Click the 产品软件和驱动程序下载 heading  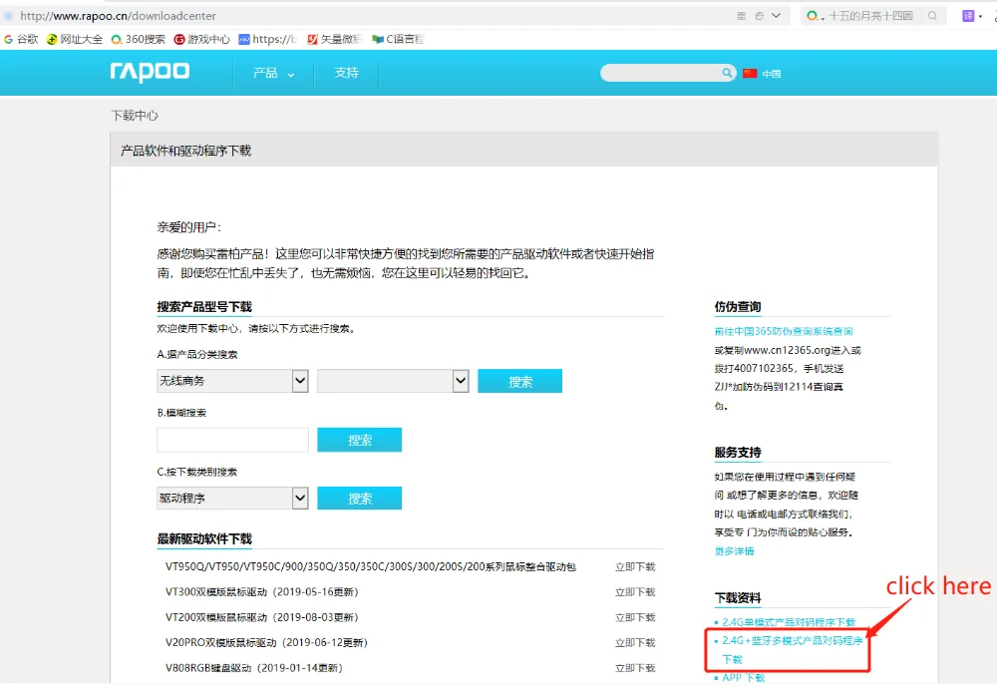point(186,151)
